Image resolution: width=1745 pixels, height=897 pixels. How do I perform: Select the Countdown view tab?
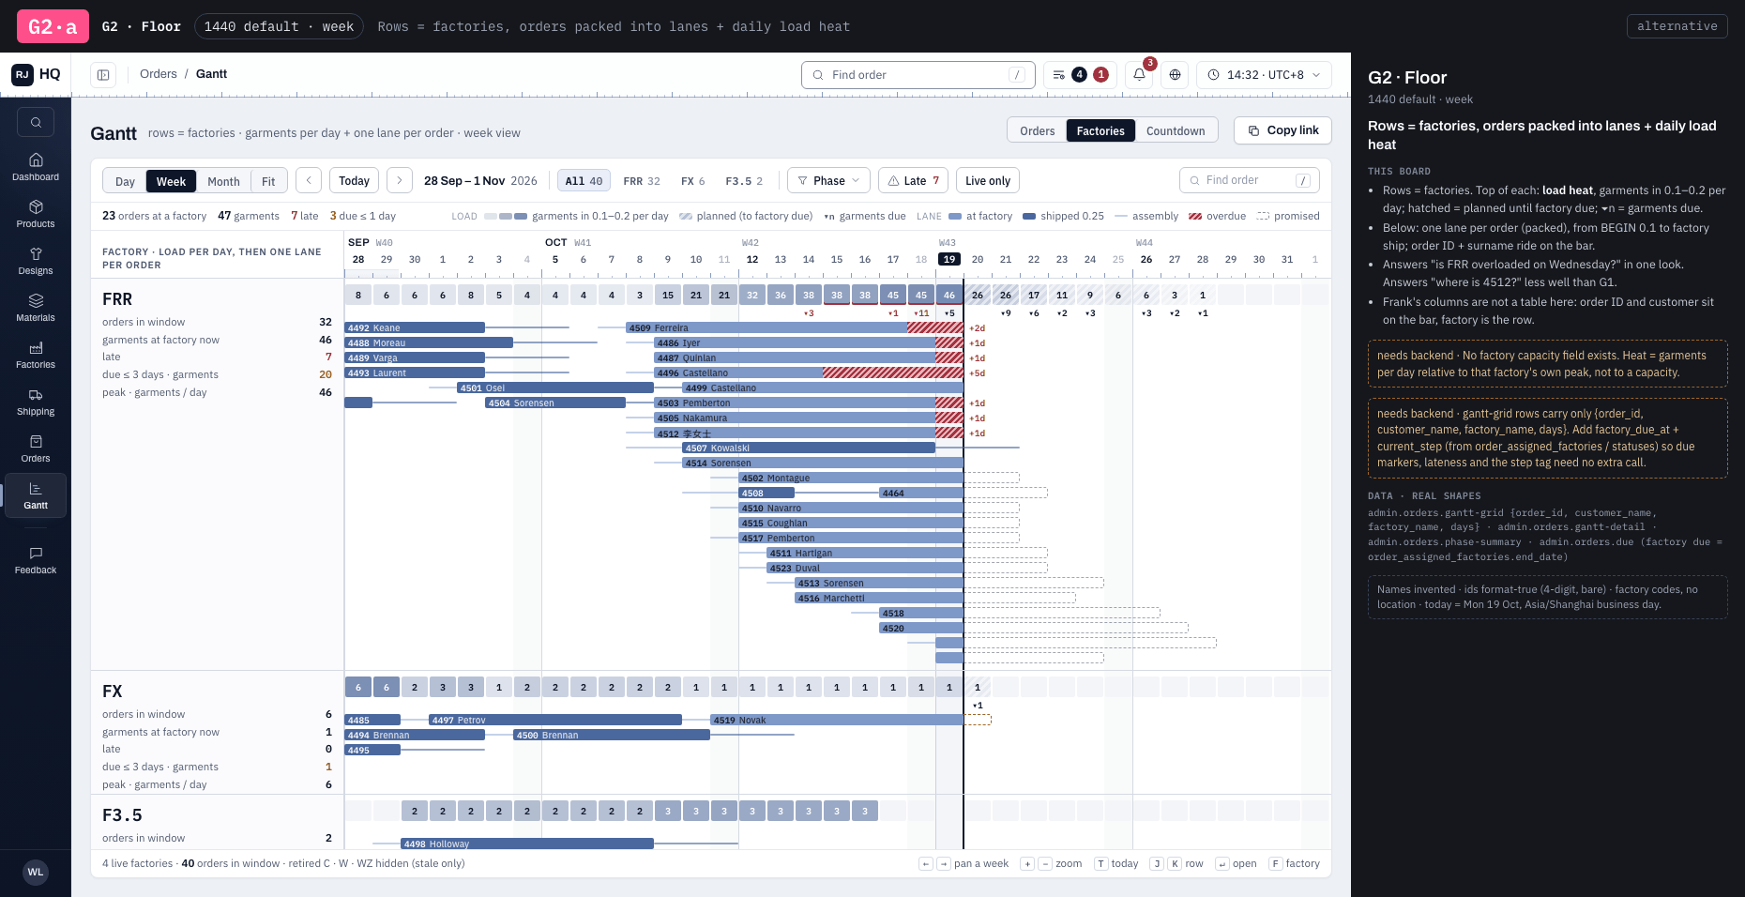tap(1176, 130)
